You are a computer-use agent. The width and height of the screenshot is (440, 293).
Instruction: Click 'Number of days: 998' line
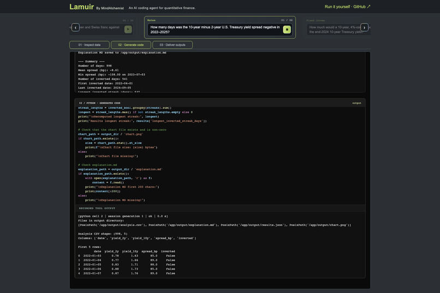coord(95,66)
